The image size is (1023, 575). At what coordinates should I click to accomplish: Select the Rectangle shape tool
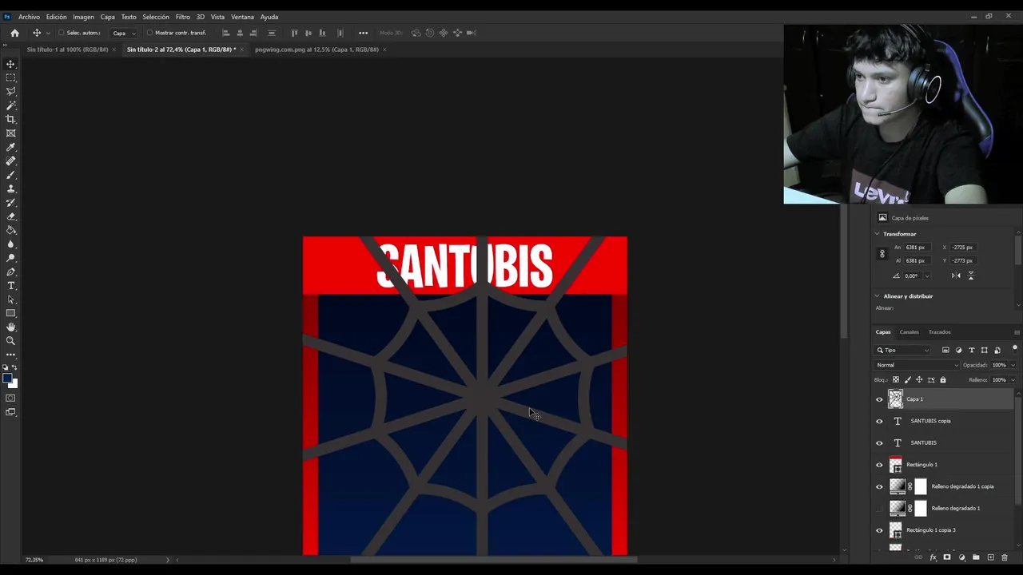point(10,313)
